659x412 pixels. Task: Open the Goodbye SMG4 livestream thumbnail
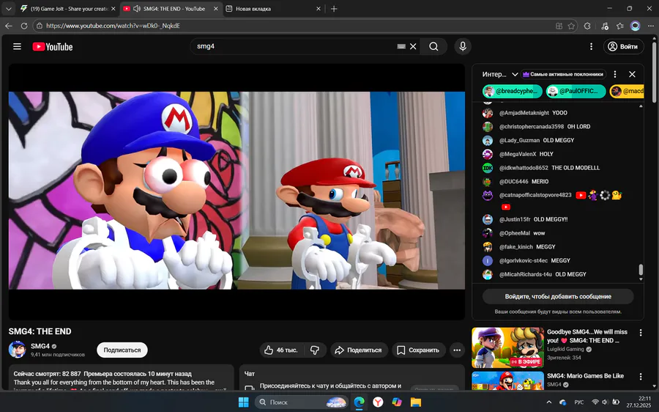tap(507, 347)
